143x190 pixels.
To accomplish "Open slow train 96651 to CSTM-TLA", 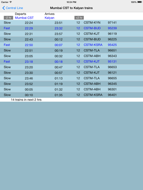I will (71, 50).
